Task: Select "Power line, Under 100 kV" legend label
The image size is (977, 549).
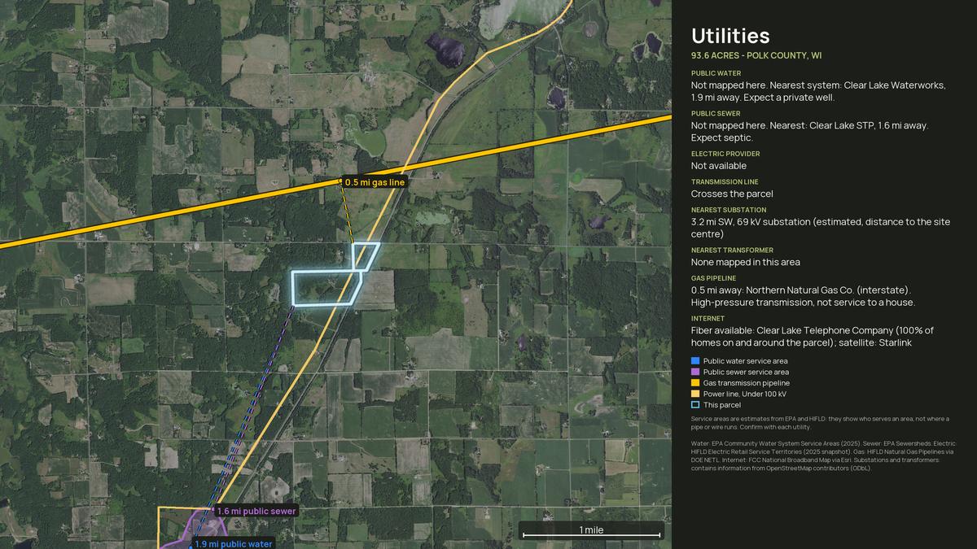Action: pyautogui.click(x=745, y=394)
